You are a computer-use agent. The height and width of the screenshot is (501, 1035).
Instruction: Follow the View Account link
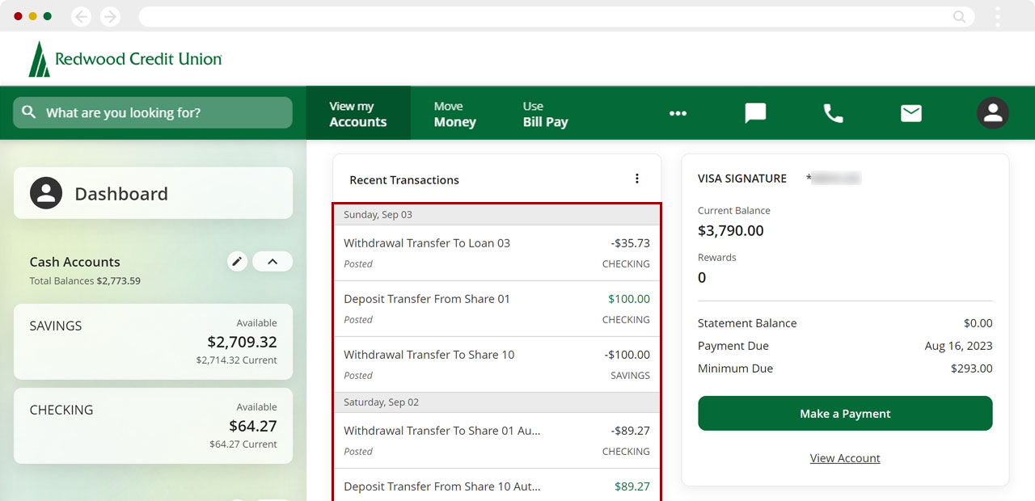[845, 458]
